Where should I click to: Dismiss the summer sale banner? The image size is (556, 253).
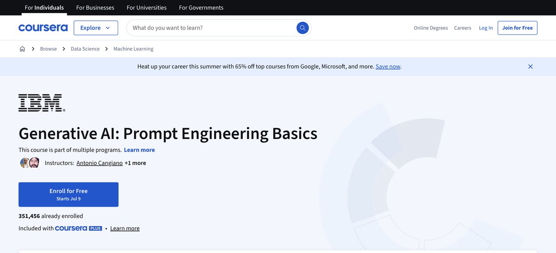tap(530, 66)
